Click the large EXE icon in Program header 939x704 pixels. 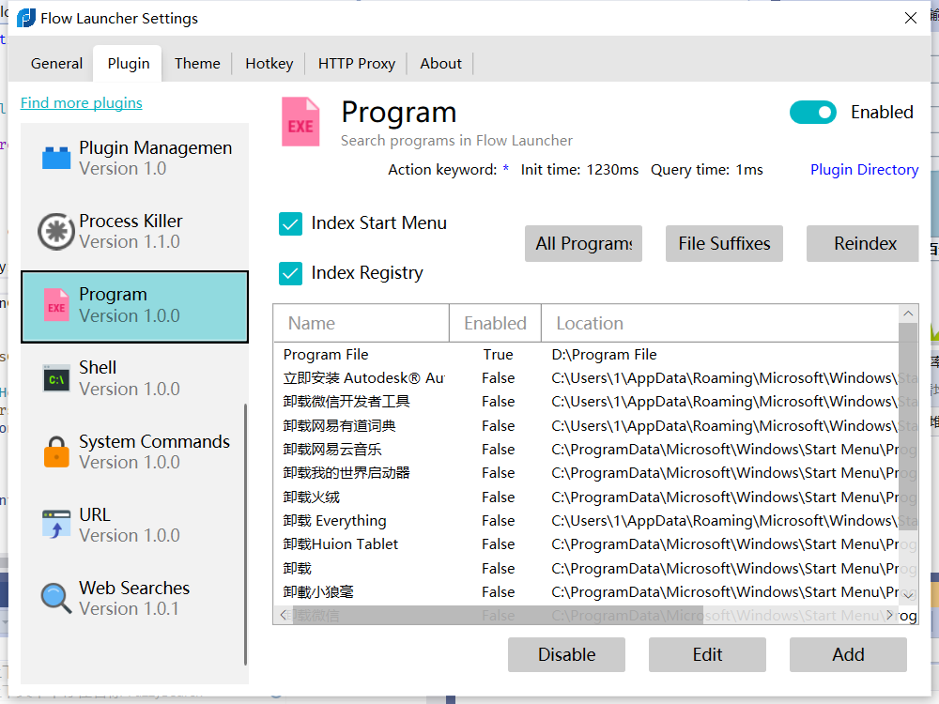click(300, 122)
